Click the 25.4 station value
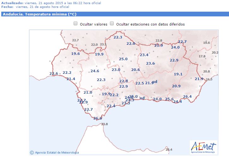This screenshot has height=157, width=229. click(169, 149)
